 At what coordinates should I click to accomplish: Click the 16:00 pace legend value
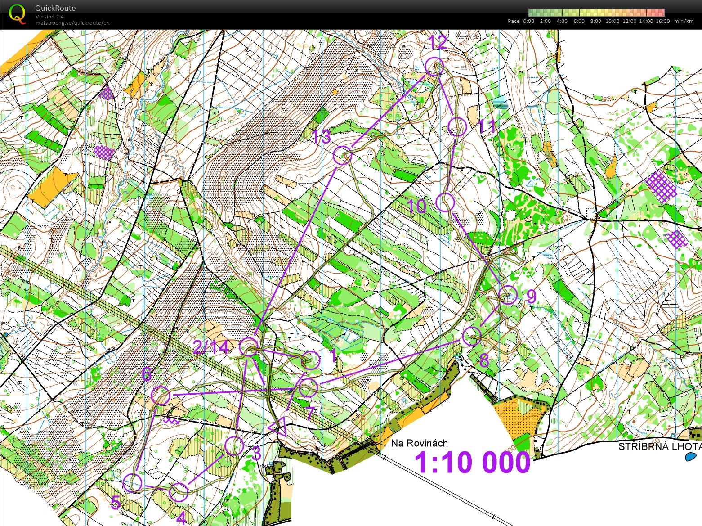tap(662, 21)
